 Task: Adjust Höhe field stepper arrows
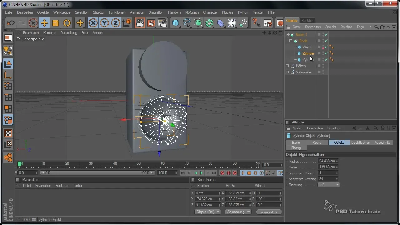pyautogui.click(x=337, y=167)
